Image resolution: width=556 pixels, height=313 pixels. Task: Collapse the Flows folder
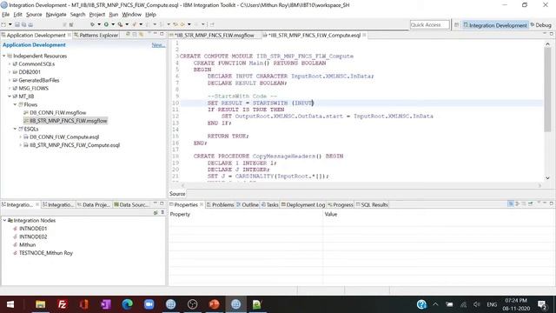(16, 104)
